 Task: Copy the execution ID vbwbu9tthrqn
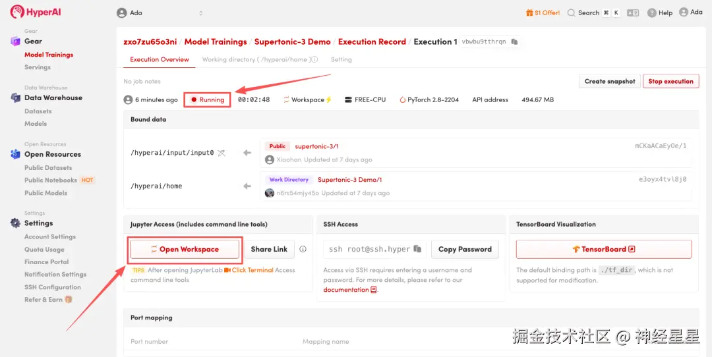[514, 41]
